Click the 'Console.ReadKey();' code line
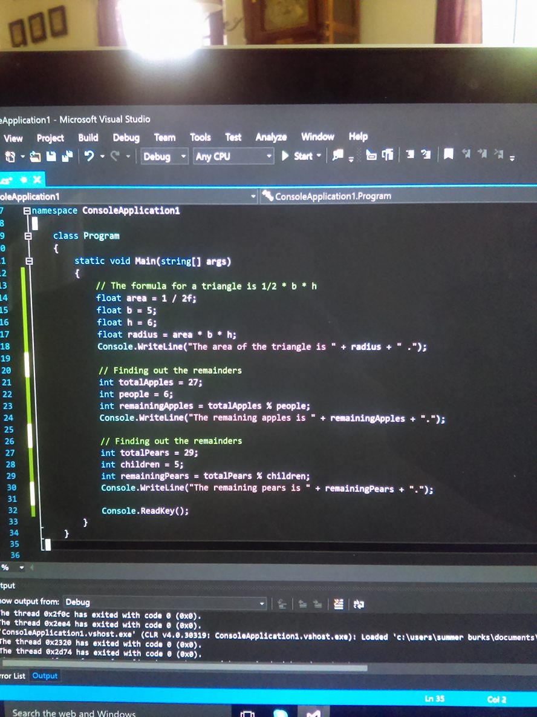The width and height of the screenshot is (537, 717). pyautogui.click(x=145, y=510)
